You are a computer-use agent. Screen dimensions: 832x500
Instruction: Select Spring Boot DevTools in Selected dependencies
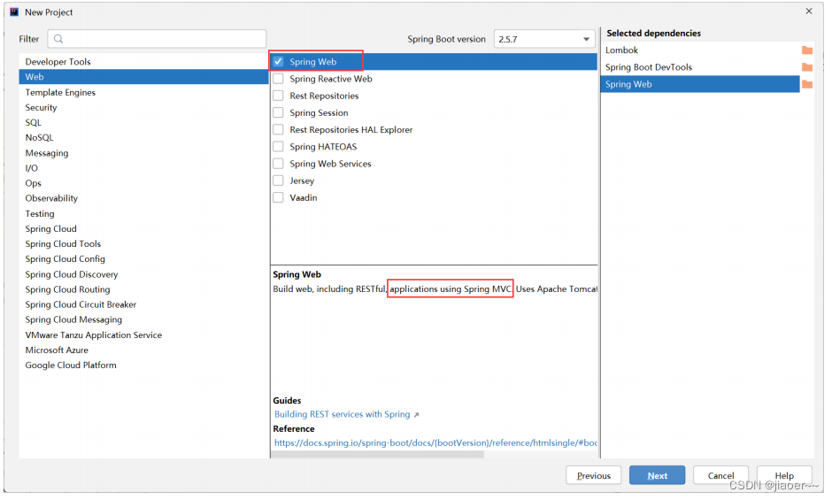700,67
